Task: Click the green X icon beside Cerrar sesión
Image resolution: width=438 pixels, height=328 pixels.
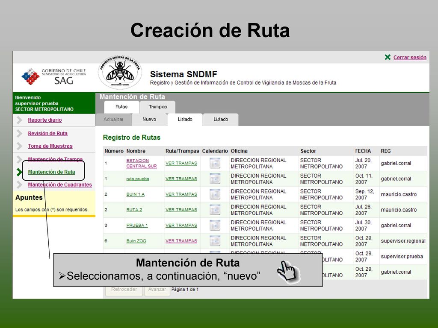Action: (x=388, y=57)
